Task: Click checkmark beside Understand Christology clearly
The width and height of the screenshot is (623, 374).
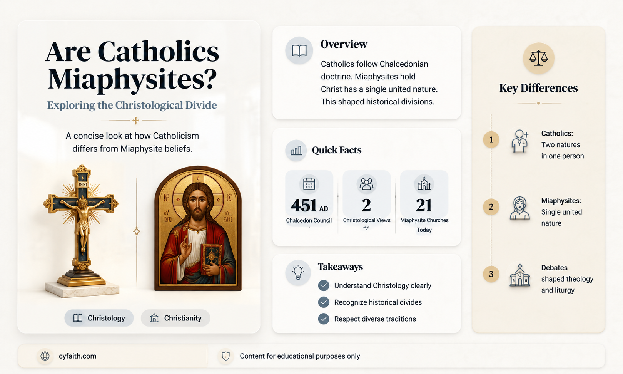Action: (x=324, y=285)
